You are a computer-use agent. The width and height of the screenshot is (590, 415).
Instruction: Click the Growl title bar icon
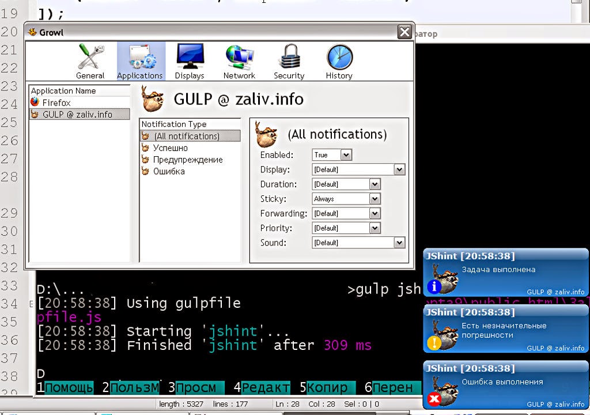coord(32,32)
